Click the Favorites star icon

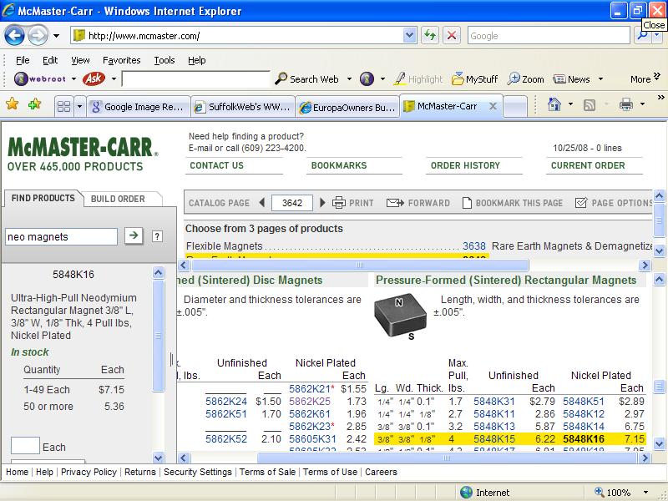(13, 105)
